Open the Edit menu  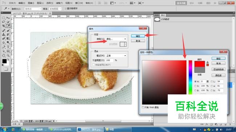(22, 3)
